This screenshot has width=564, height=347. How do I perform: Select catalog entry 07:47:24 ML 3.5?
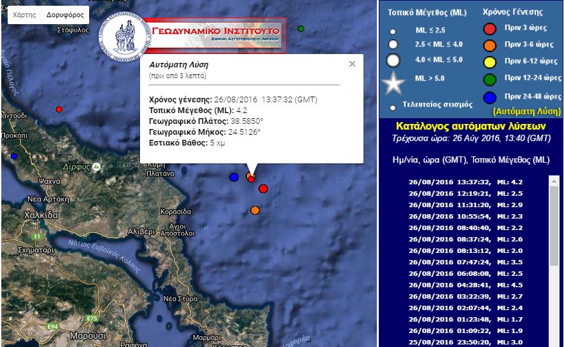[465, 262]
